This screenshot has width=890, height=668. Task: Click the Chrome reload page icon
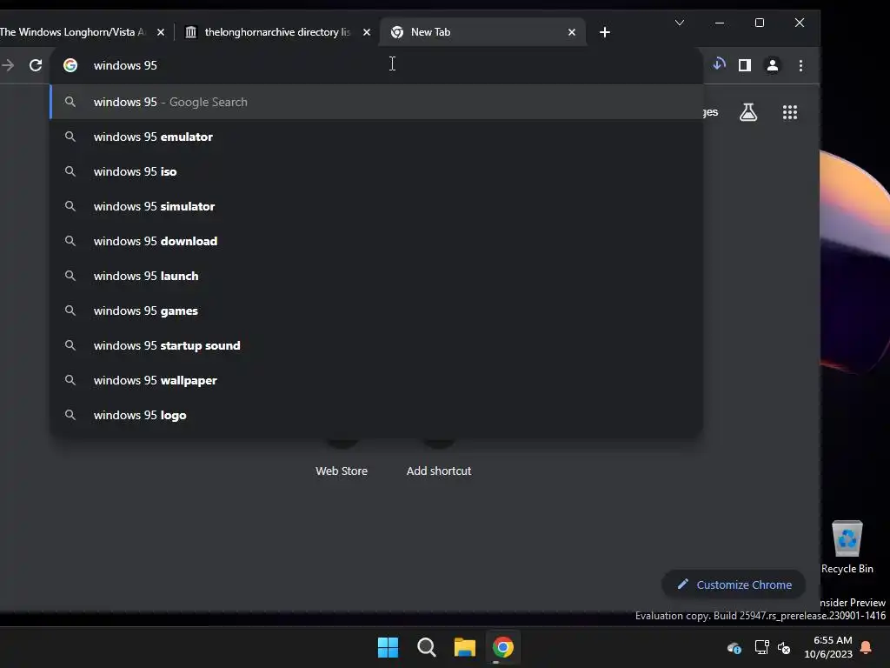36,65
